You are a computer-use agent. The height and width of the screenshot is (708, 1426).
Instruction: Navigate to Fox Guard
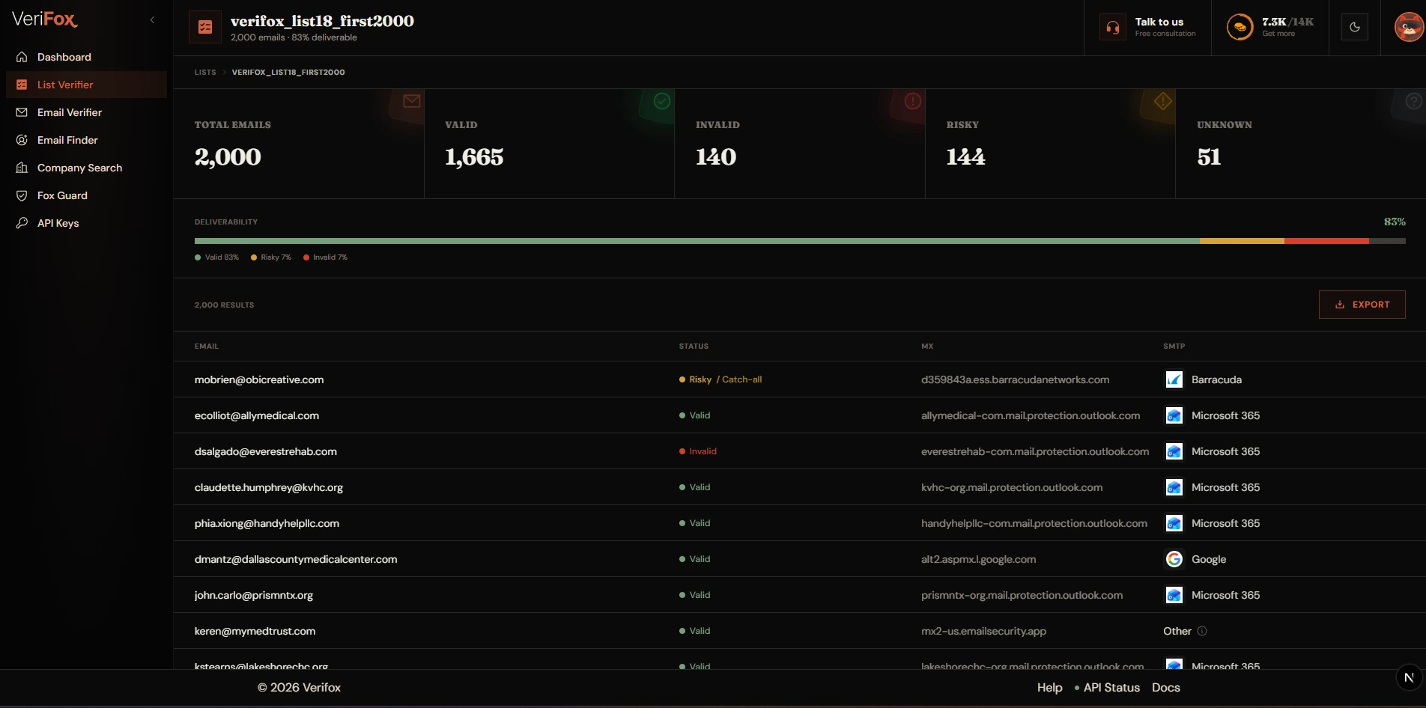(86, 195)
